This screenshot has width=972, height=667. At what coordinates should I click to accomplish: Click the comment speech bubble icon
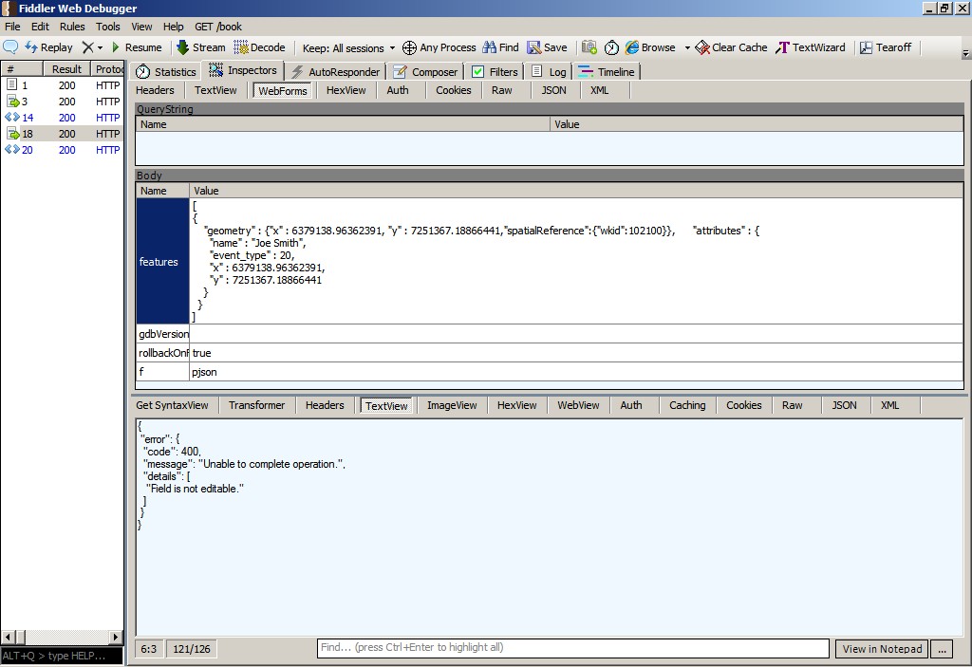pos(10,47)
